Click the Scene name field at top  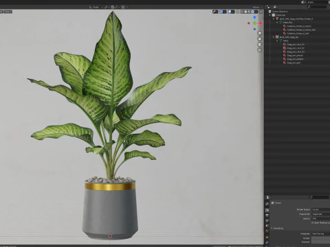click(318, 2)
